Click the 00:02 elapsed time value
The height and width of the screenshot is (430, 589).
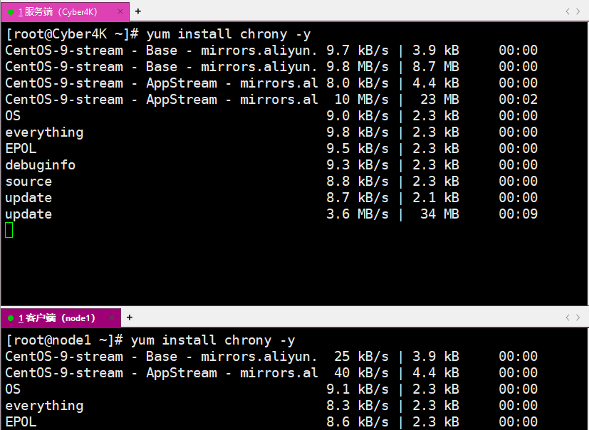[518, 100]
